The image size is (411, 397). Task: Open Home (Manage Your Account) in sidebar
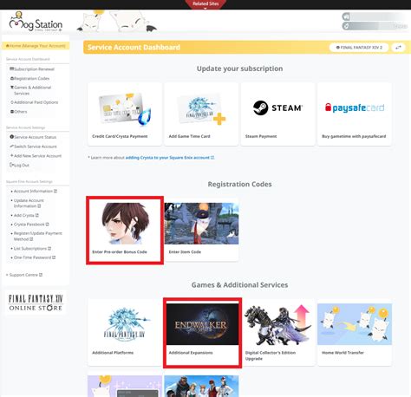coord(36,46)
